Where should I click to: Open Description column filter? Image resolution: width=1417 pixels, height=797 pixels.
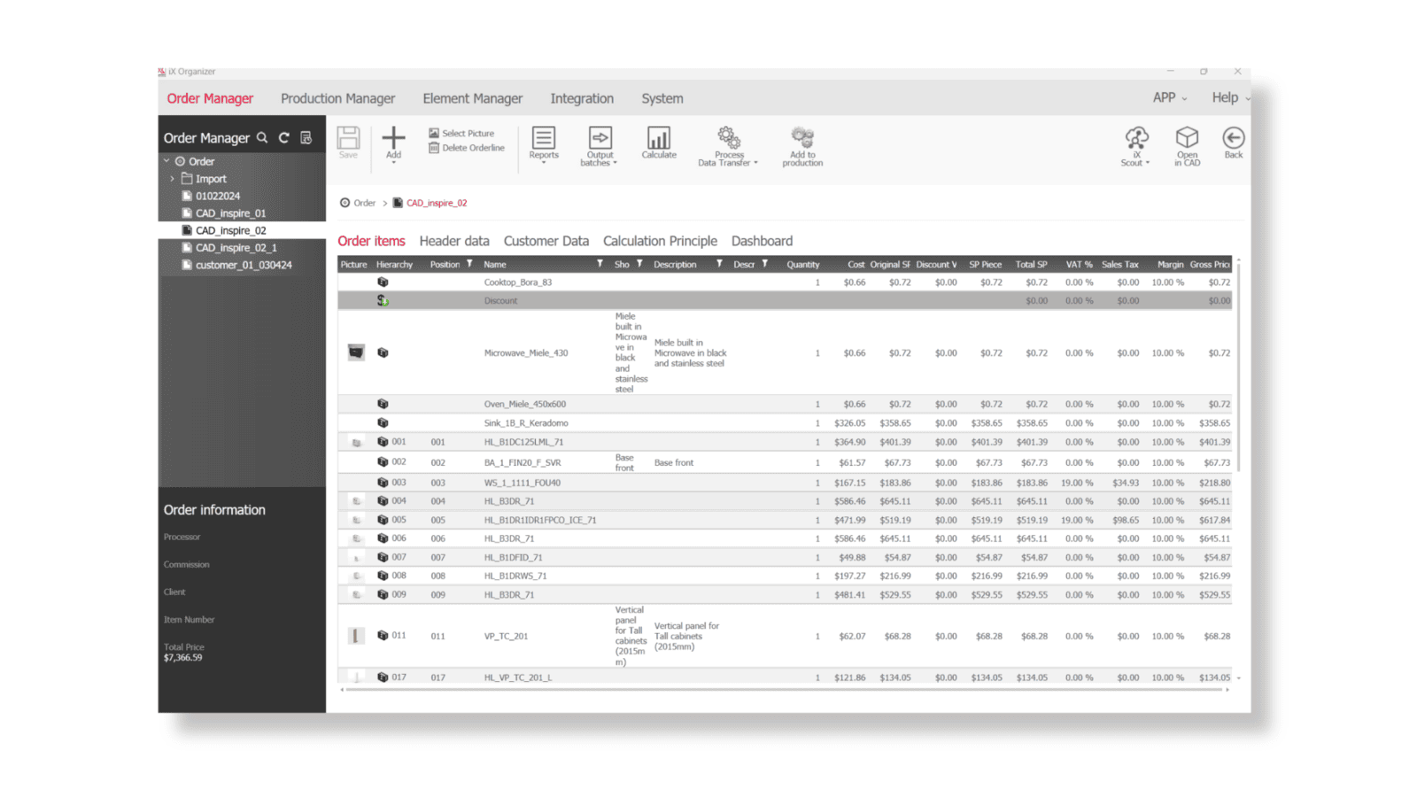coord(719,264)
